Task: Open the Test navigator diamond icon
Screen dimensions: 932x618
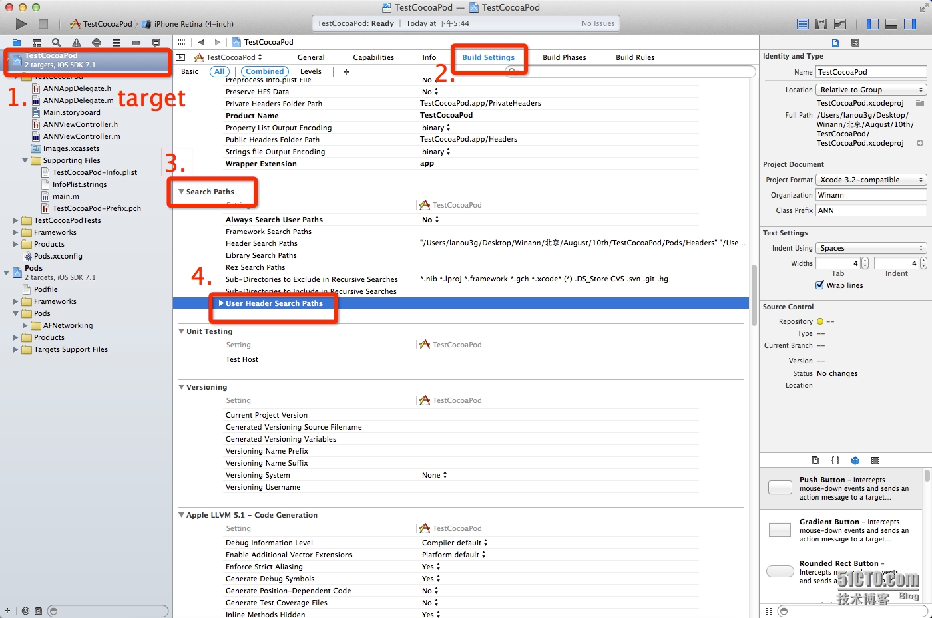Action: click(x=97, y=42)
